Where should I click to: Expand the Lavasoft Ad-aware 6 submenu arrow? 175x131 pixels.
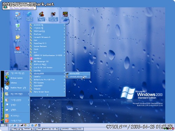64,37
